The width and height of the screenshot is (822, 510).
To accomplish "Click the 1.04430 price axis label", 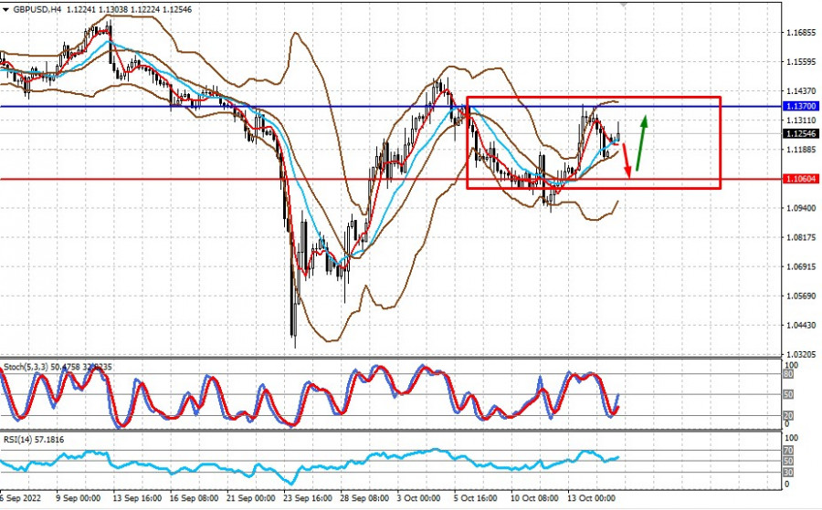I will pyautogui.click(x=801, y=326).
